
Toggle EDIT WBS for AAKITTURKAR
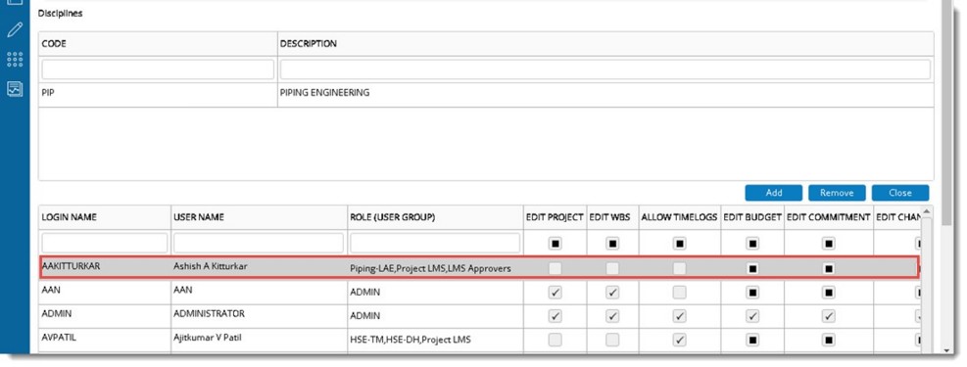click(612, 268)
